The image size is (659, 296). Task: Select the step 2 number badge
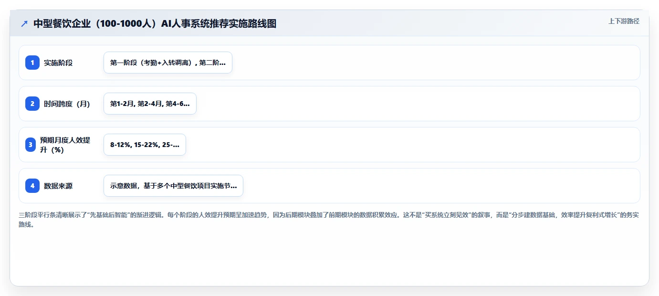pos(32,104)
